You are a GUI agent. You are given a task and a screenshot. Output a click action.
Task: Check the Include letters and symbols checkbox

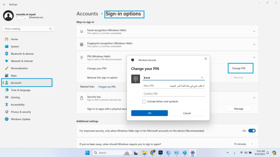[x=144, y=101]
